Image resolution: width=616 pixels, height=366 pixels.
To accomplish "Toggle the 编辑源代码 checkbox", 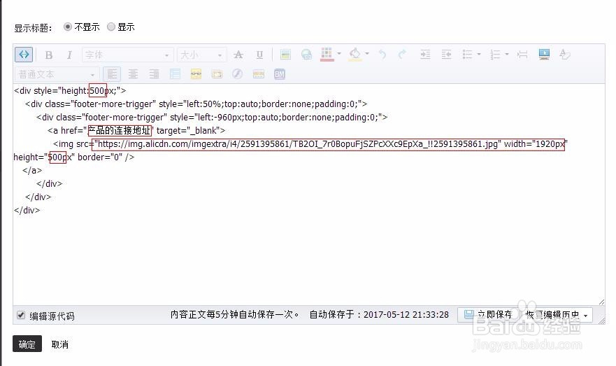I will click(21, 316).
